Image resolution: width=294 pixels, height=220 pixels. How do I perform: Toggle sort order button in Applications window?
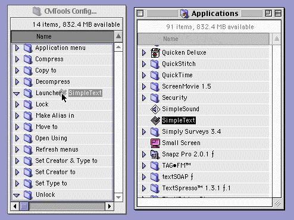coord(277,39)
